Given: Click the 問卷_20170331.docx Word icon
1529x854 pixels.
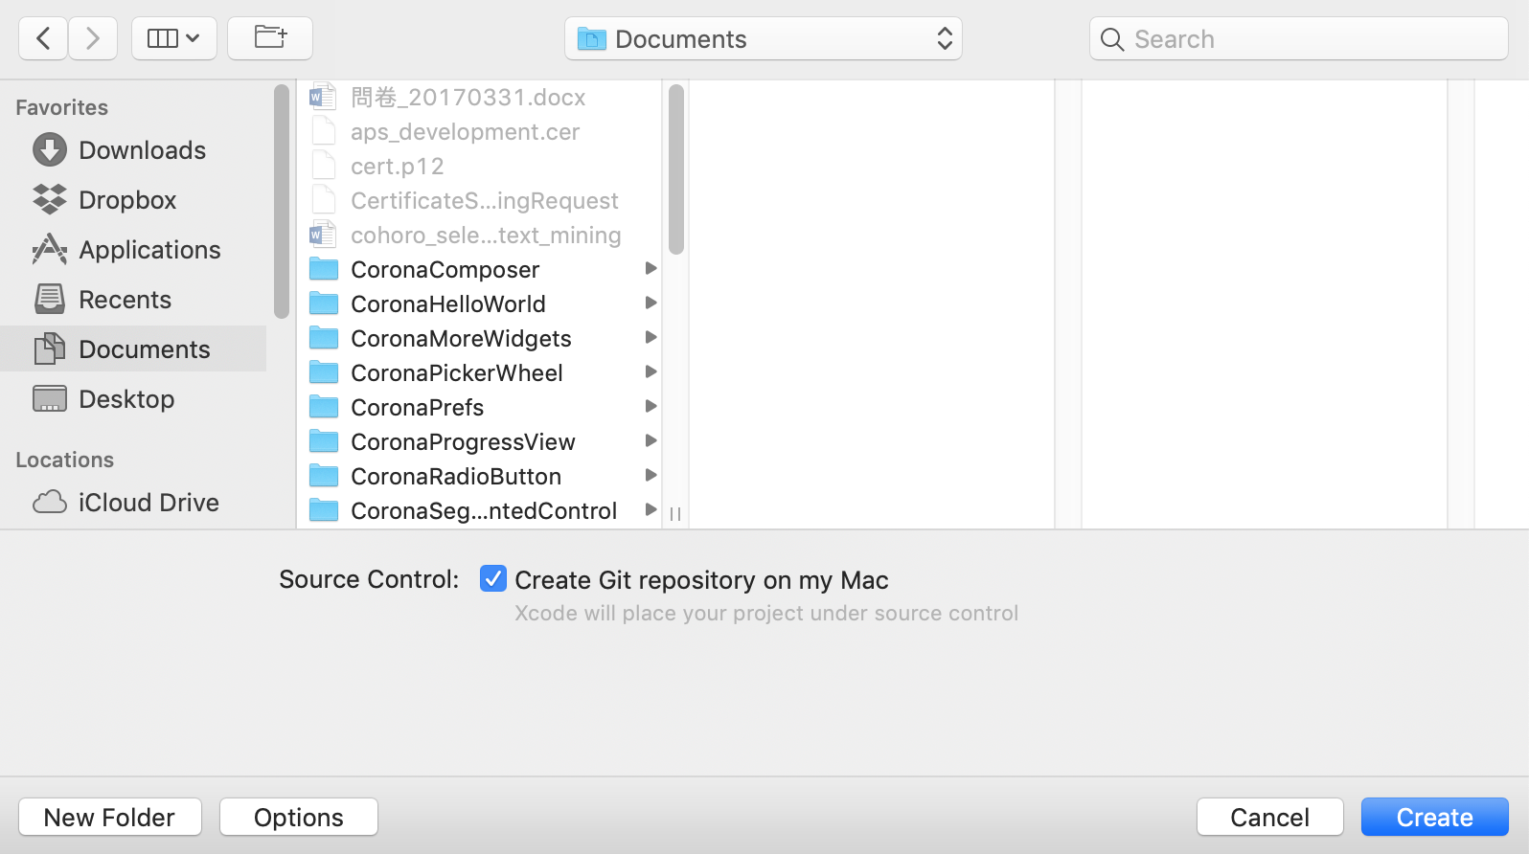Looking at the screenshot, I should coord(323,97).
